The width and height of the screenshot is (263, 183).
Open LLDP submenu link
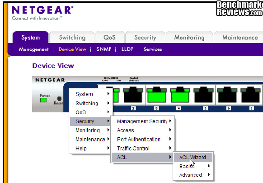127,49
